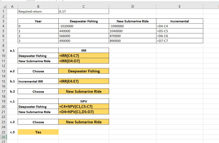Click formula cell =D7-C7
Viewport: 219px width, 143px height.
180,41
